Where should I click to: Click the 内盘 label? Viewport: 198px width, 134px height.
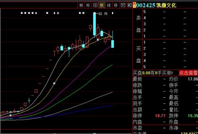138,122
